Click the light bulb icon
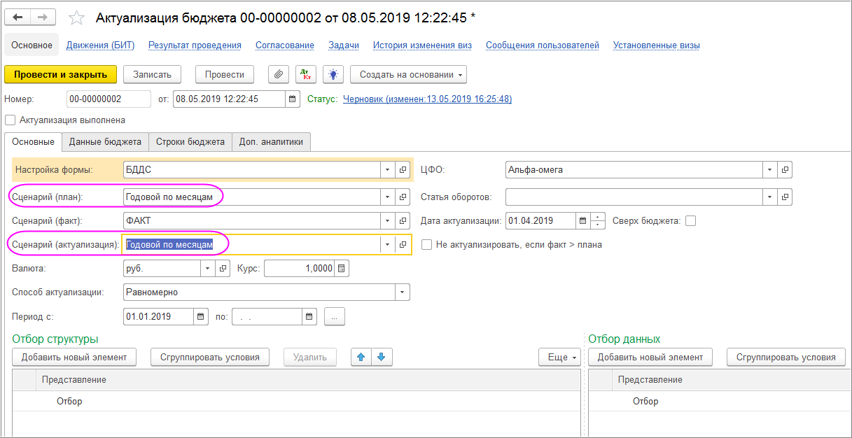852x438 pixels. pos(333,75)
